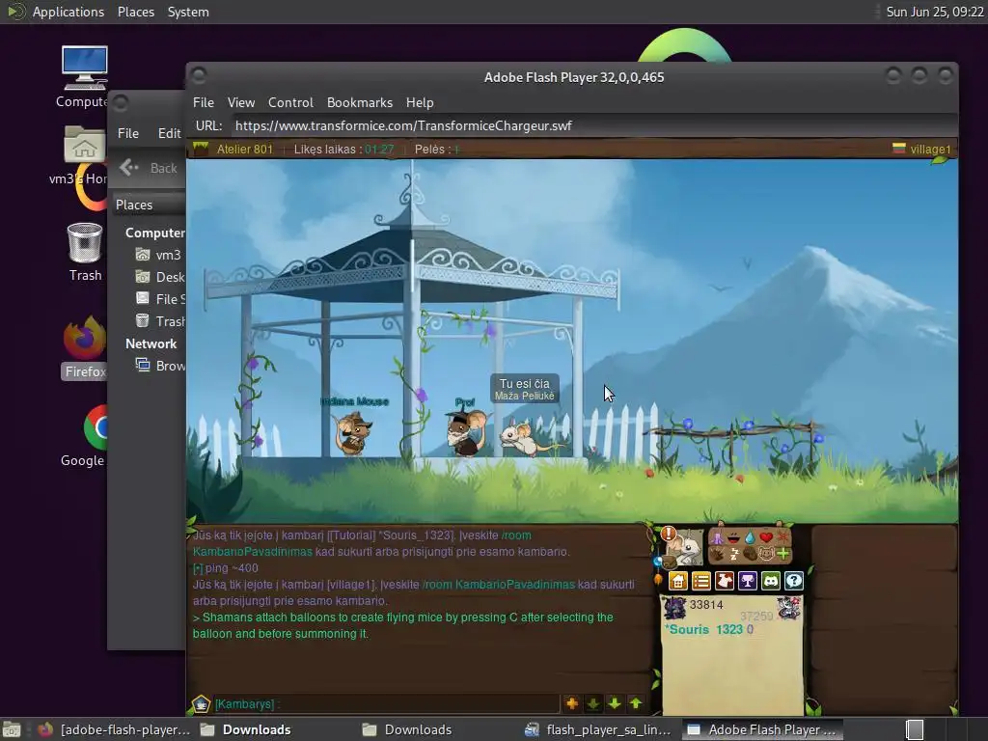
Task: Click the orange plus button beside chat
Action: coord(572,703)
